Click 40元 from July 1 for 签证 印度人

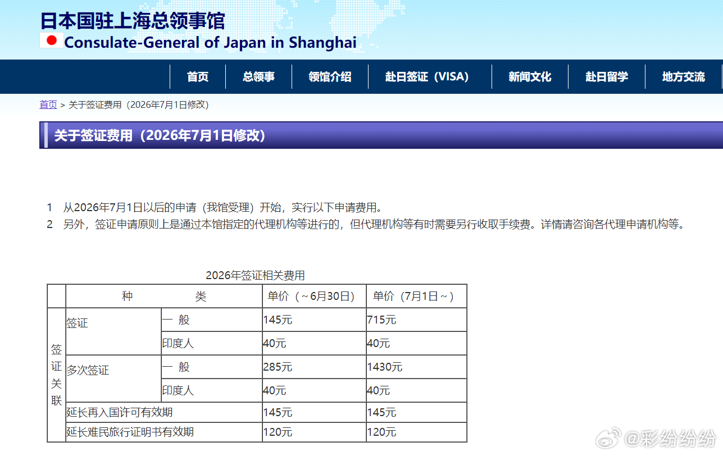(x=416, y=343)
